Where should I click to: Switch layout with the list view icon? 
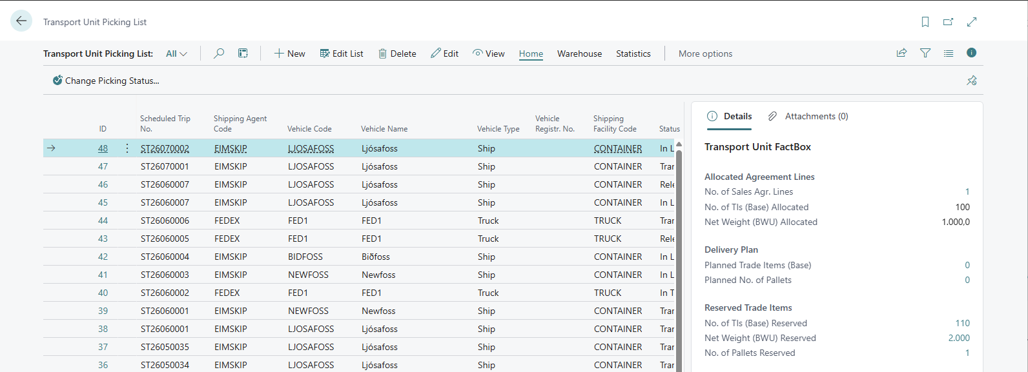[x=949, y=54]
